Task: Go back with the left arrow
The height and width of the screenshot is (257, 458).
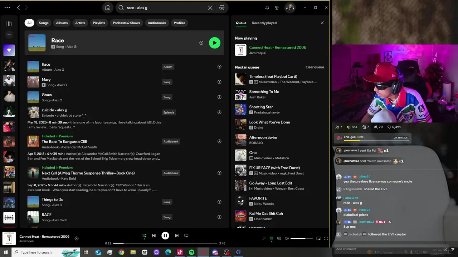Action: click(x=18, y=7)
